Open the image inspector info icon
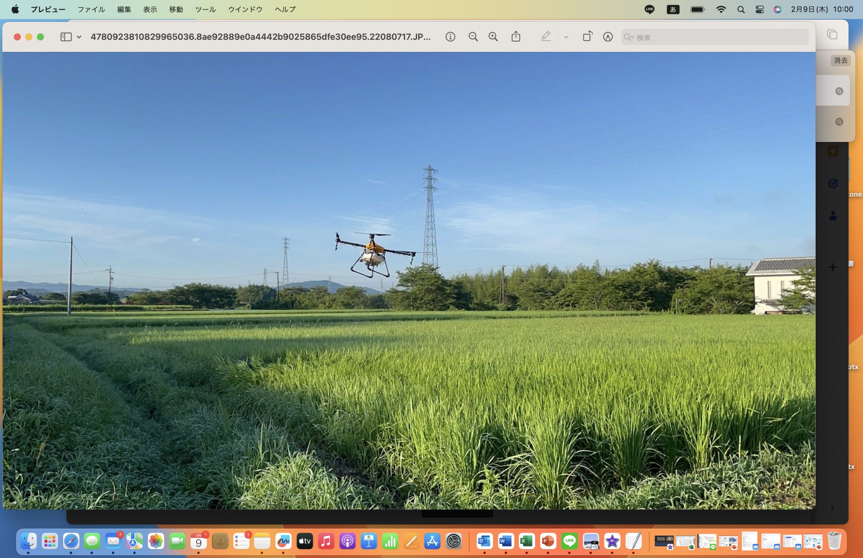The image size is (863, 558). pyautogui.click(x=450, y=37)
